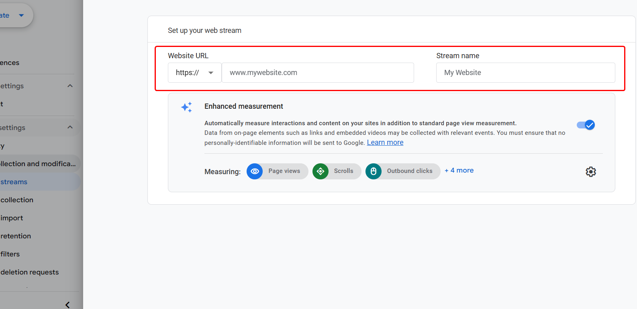Toggle off Enhanced measurement switch

(x=586, y=125)
